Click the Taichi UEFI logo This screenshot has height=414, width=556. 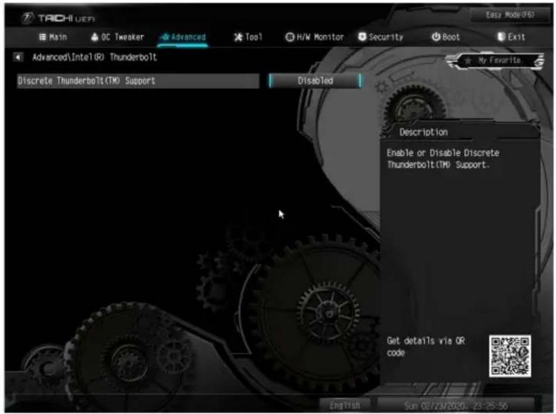point(58,18)
